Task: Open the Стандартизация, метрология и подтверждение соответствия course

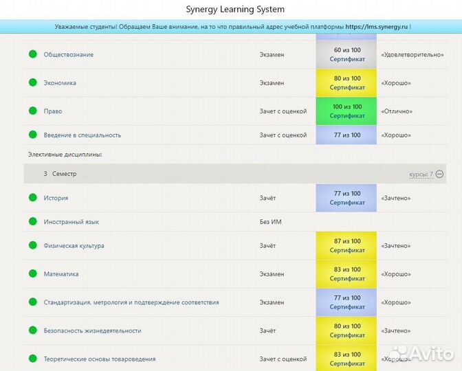Action: click(131, 302)
